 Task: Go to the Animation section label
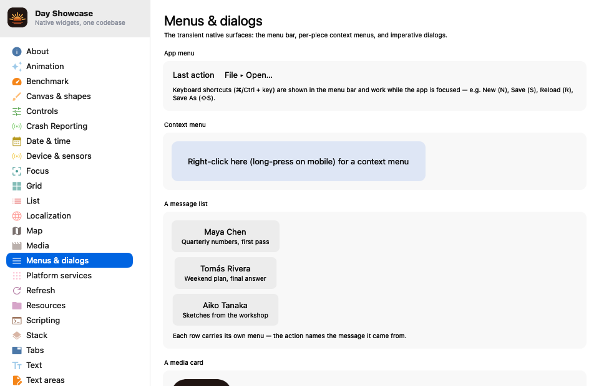(x=45, y=66)
